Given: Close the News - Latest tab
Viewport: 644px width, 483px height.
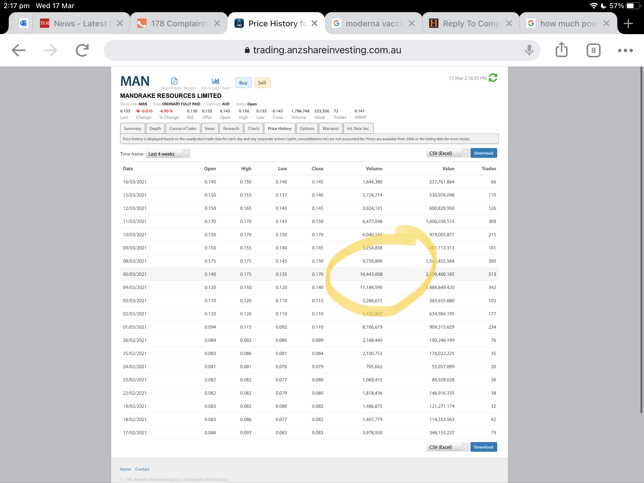Looking at the screenshot, I should point(120,23).
